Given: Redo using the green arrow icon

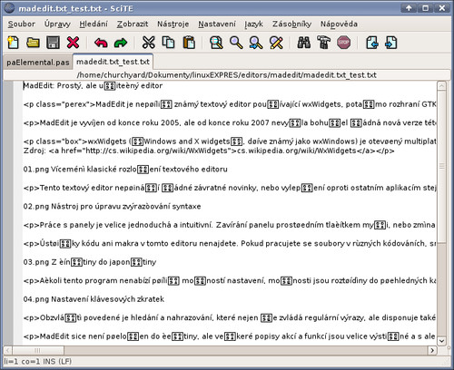Looking at the screenshot, I should click(121, 43).
